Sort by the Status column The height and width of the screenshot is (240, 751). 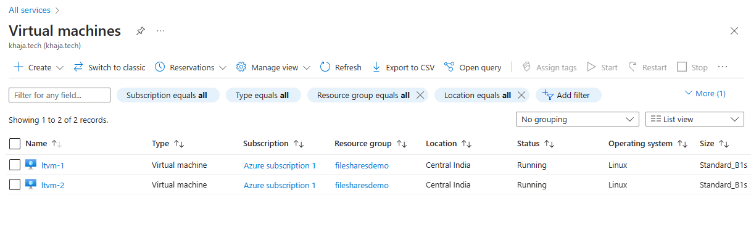pos(536,144)
